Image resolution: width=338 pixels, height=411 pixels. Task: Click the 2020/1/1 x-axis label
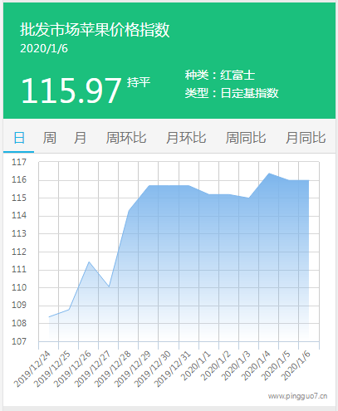195,366
